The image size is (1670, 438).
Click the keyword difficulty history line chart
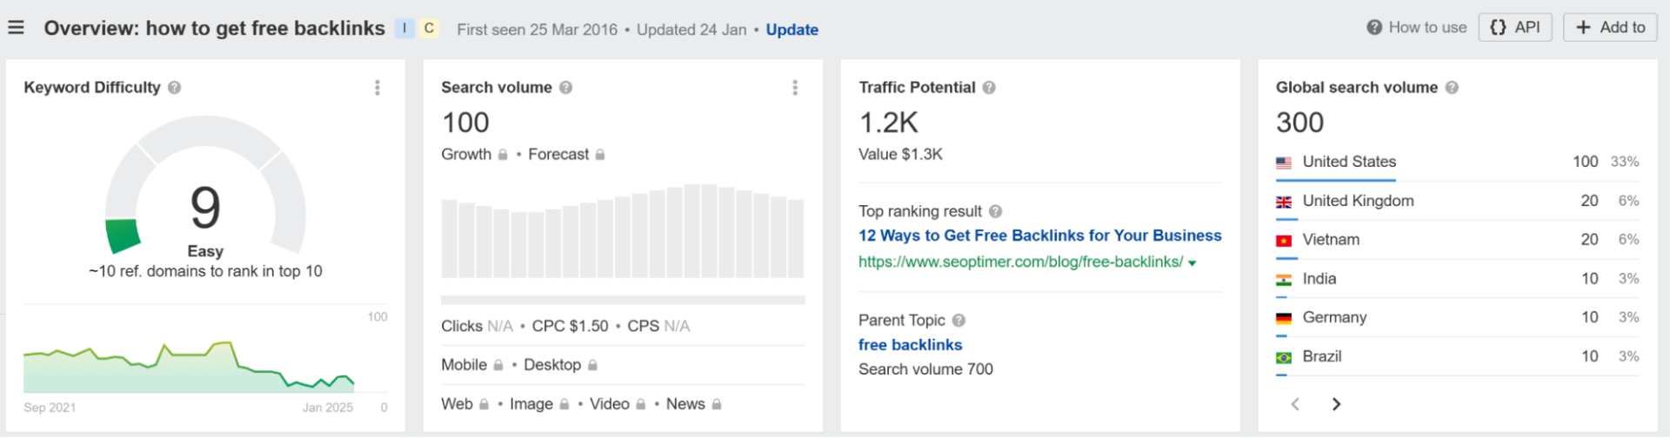click(189, 367)
